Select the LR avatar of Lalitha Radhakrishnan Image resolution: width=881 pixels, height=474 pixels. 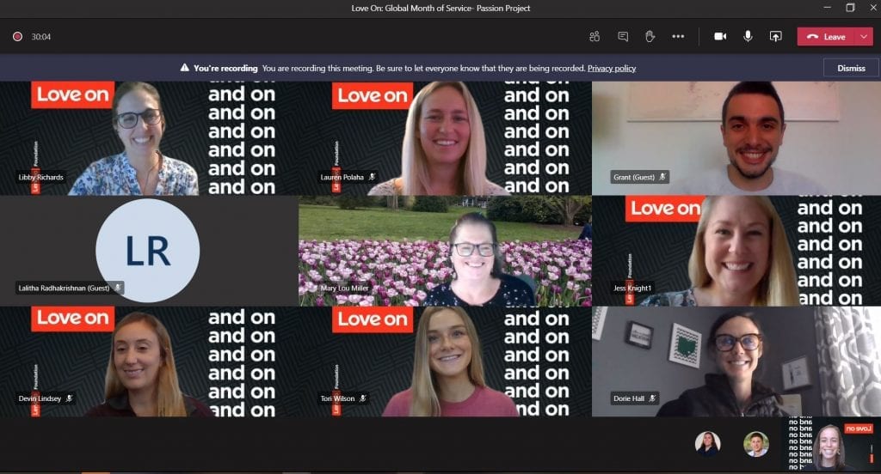coord(148,250)
